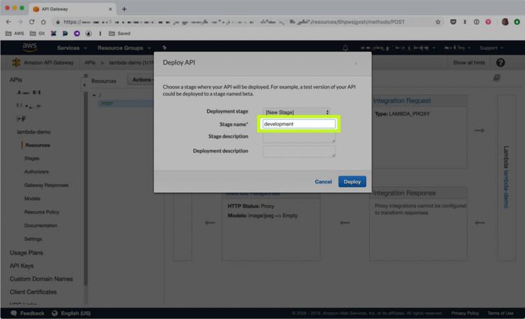Click the AWS logo in header
This screenshot has width=525, height=319.
point(29,48)
